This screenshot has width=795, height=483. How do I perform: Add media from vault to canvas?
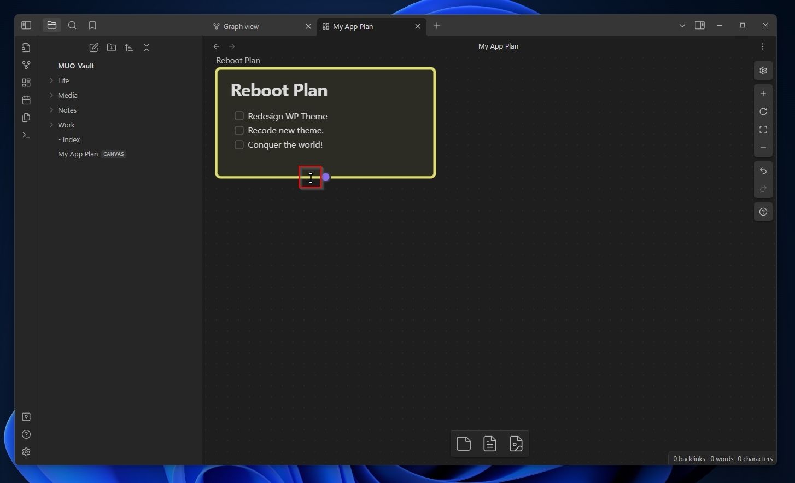coord(516,444)
